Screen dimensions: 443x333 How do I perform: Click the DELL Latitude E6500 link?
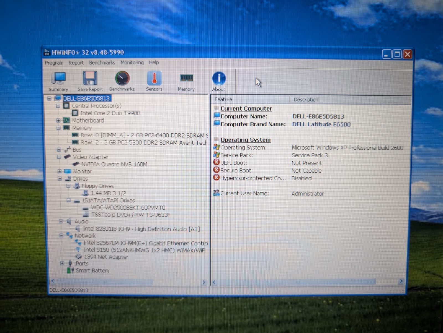point(321,124)
